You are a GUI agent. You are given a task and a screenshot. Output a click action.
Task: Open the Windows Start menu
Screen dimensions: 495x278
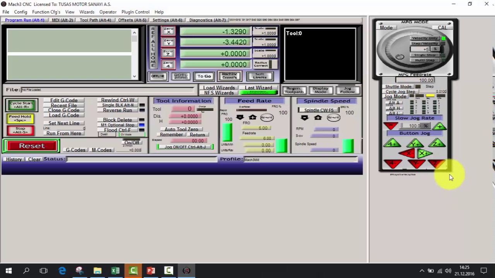point(9,271)
